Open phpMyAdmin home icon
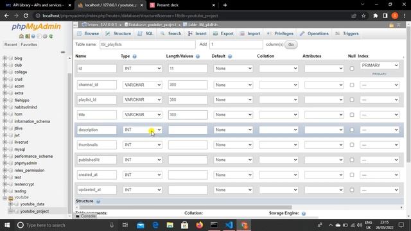 pyautogui.click(x=21, y=36)
